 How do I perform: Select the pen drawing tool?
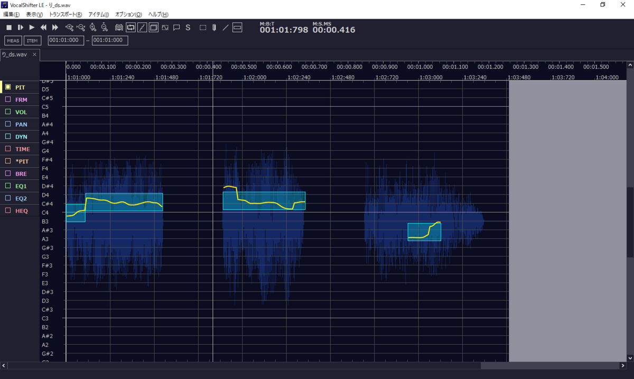click(214, 27)
